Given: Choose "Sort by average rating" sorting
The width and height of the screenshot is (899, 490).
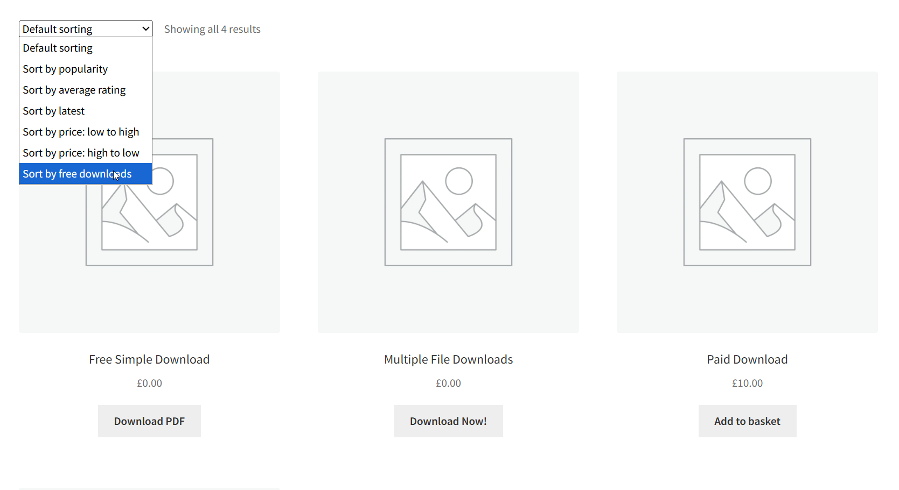Looking at the screenshot, I should point(74,90).
